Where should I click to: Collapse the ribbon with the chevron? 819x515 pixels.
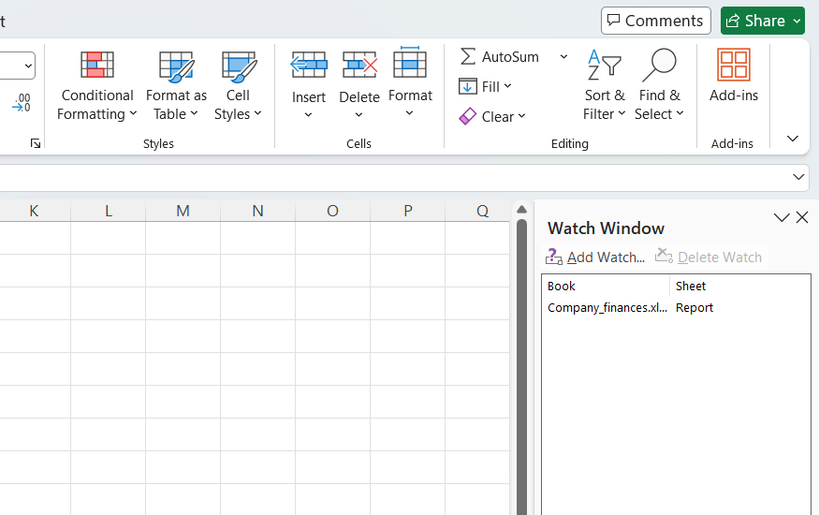coord(793,139)
